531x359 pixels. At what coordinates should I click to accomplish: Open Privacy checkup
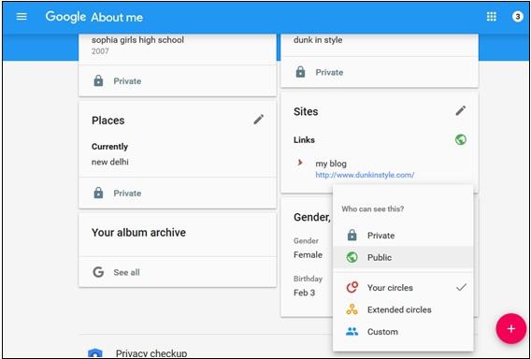(x=151, y=353)
